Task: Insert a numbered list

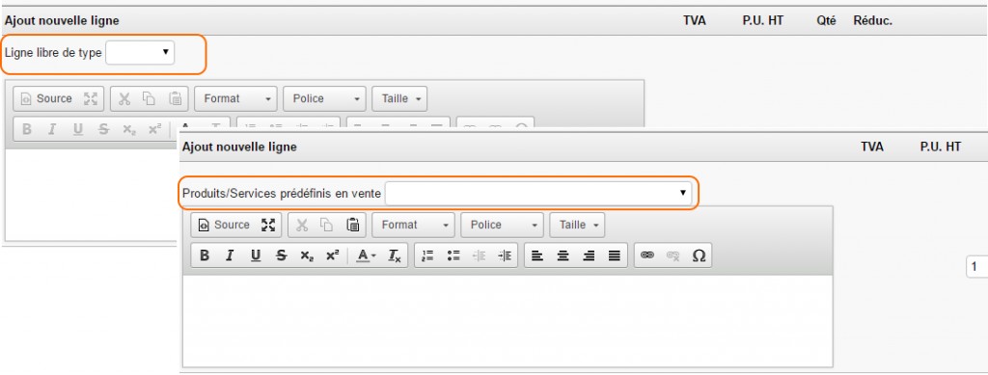Action: 427,255
